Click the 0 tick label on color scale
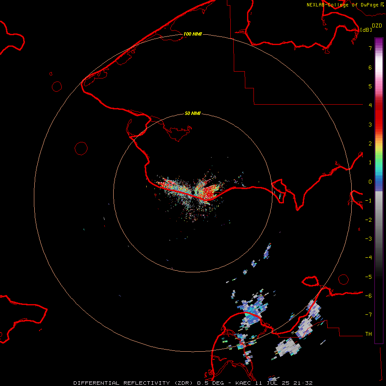 [x=370, y=182]
